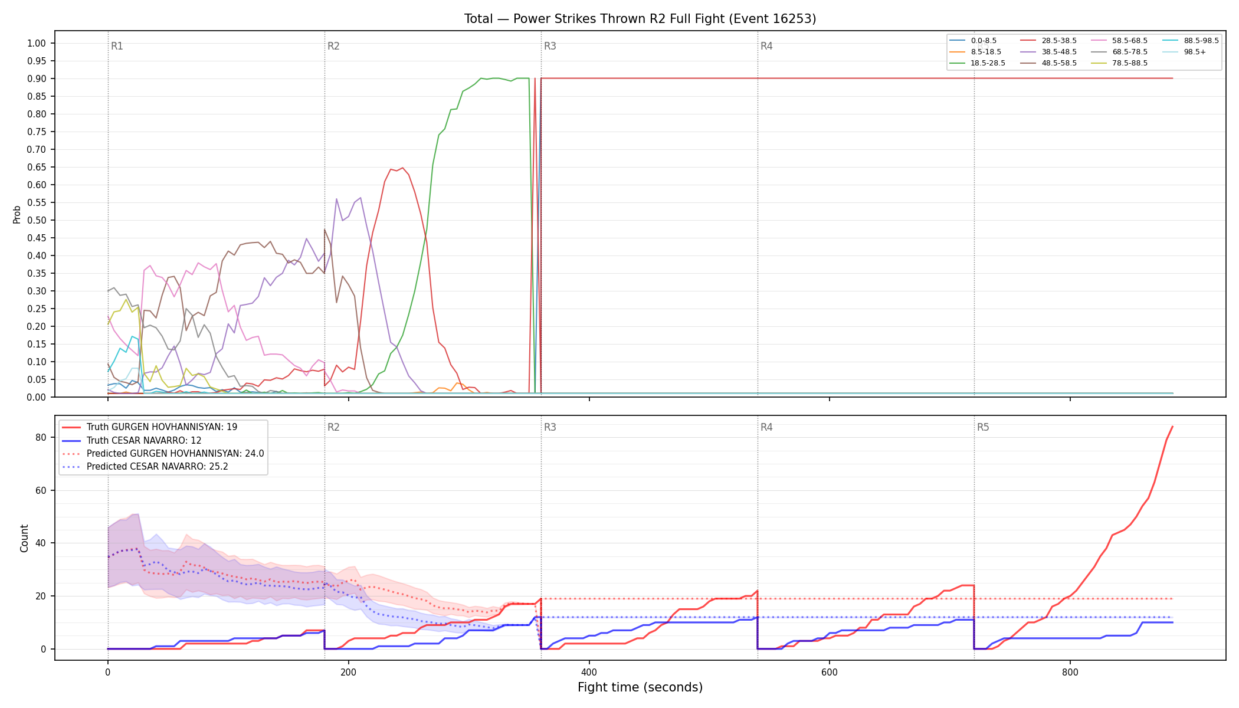Viewport: 1239px width, 708px height.
Task: Click the 20 tick on the Count axis
Action: pos(41,596)
